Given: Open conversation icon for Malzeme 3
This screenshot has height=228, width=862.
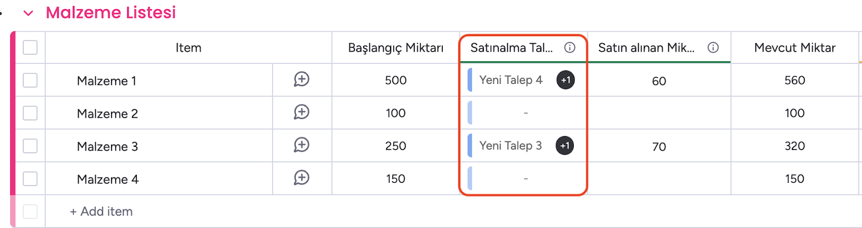Looking at the screenshot, I should (302, 145).
